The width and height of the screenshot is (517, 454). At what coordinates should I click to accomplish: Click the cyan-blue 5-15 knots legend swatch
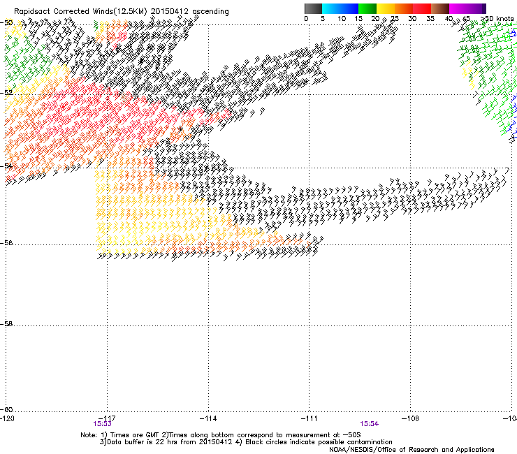coord(340,8)
